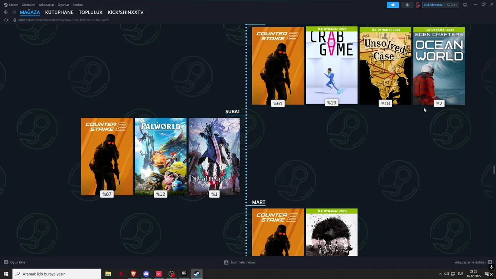The image size is (496, 279).
Task: Click the TUR language indicator
Action: click(460, 274)
